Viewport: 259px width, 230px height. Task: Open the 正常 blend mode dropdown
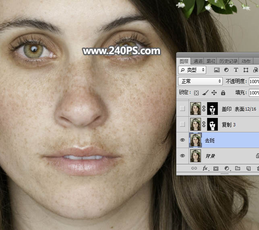point(200,81)
